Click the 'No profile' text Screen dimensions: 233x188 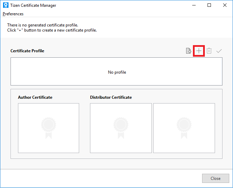117,72
